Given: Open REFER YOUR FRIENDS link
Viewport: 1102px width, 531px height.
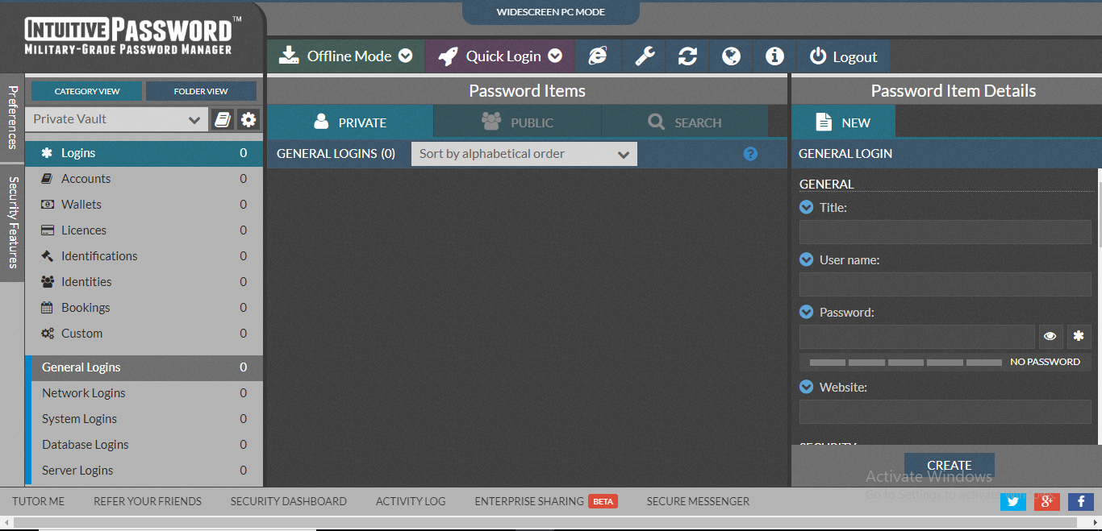Looking at the screenshot, I should (148, 501).
